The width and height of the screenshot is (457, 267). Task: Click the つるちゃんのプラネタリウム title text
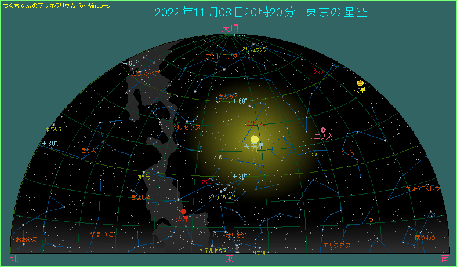point(56,5)
